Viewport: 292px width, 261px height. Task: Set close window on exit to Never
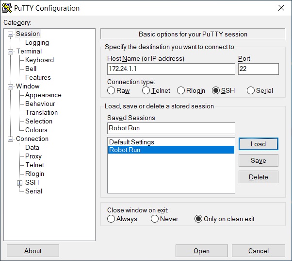pyautogui.click(x=155, y=219)
